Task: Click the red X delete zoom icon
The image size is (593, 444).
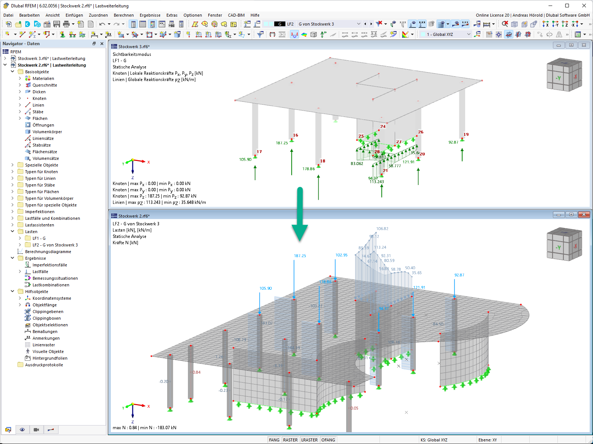Action: (505, 24)
